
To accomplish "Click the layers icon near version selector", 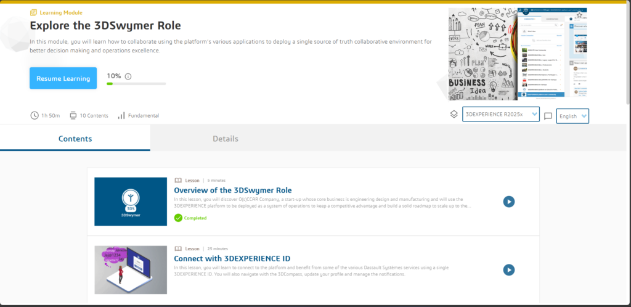I will (454, 115).
